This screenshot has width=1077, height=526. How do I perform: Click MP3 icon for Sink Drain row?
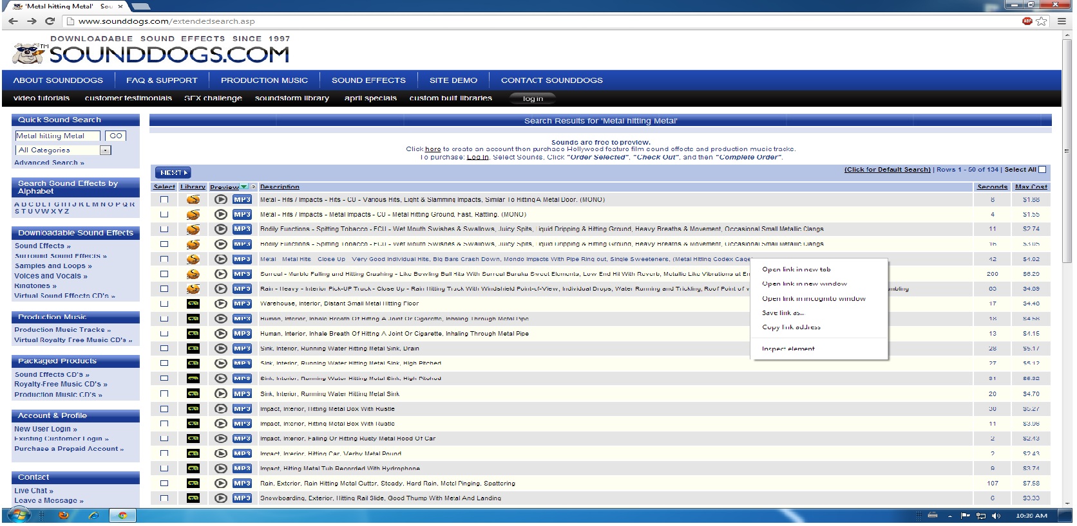click(x=242, y=349)
